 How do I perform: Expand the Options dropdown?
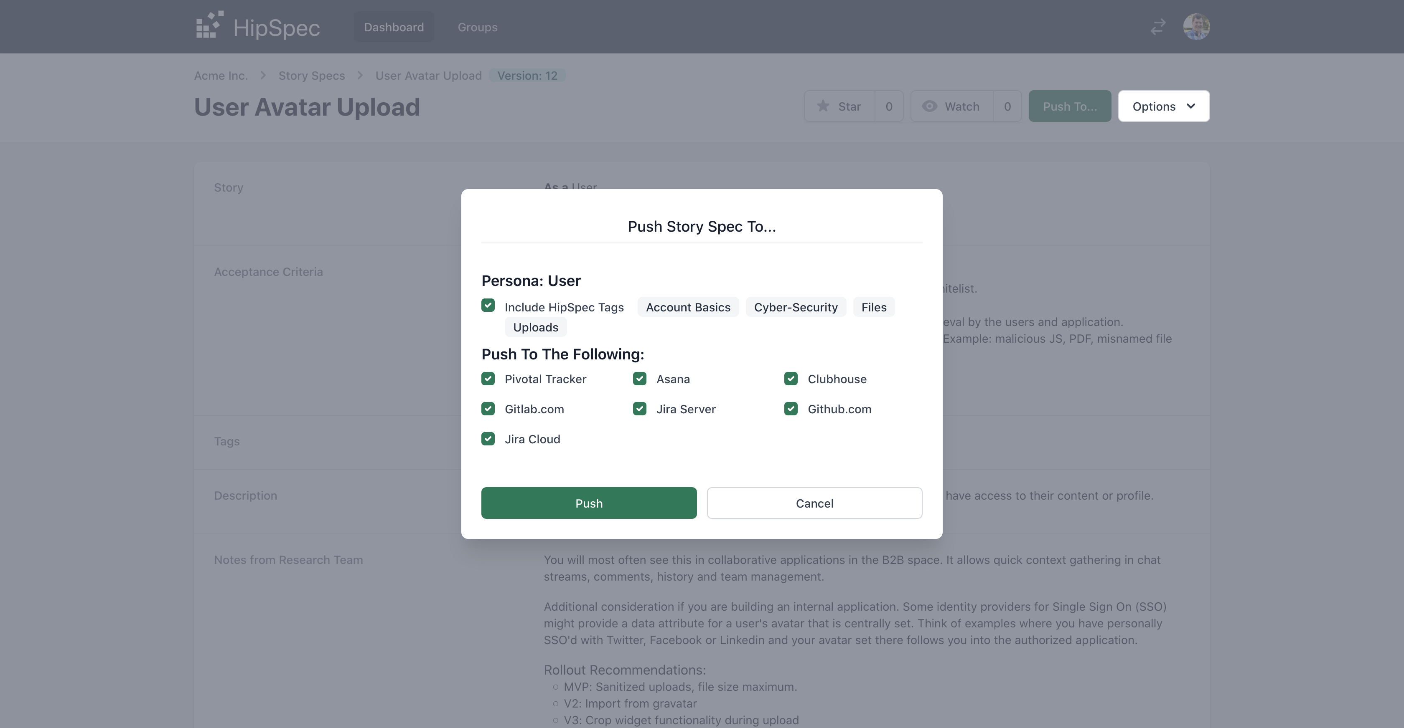pyautogui.click(x=1164, y=106)
